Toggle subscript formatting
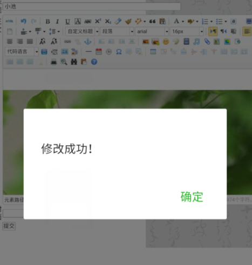This screenshot has width=252, height=265. tap(108, 22)
